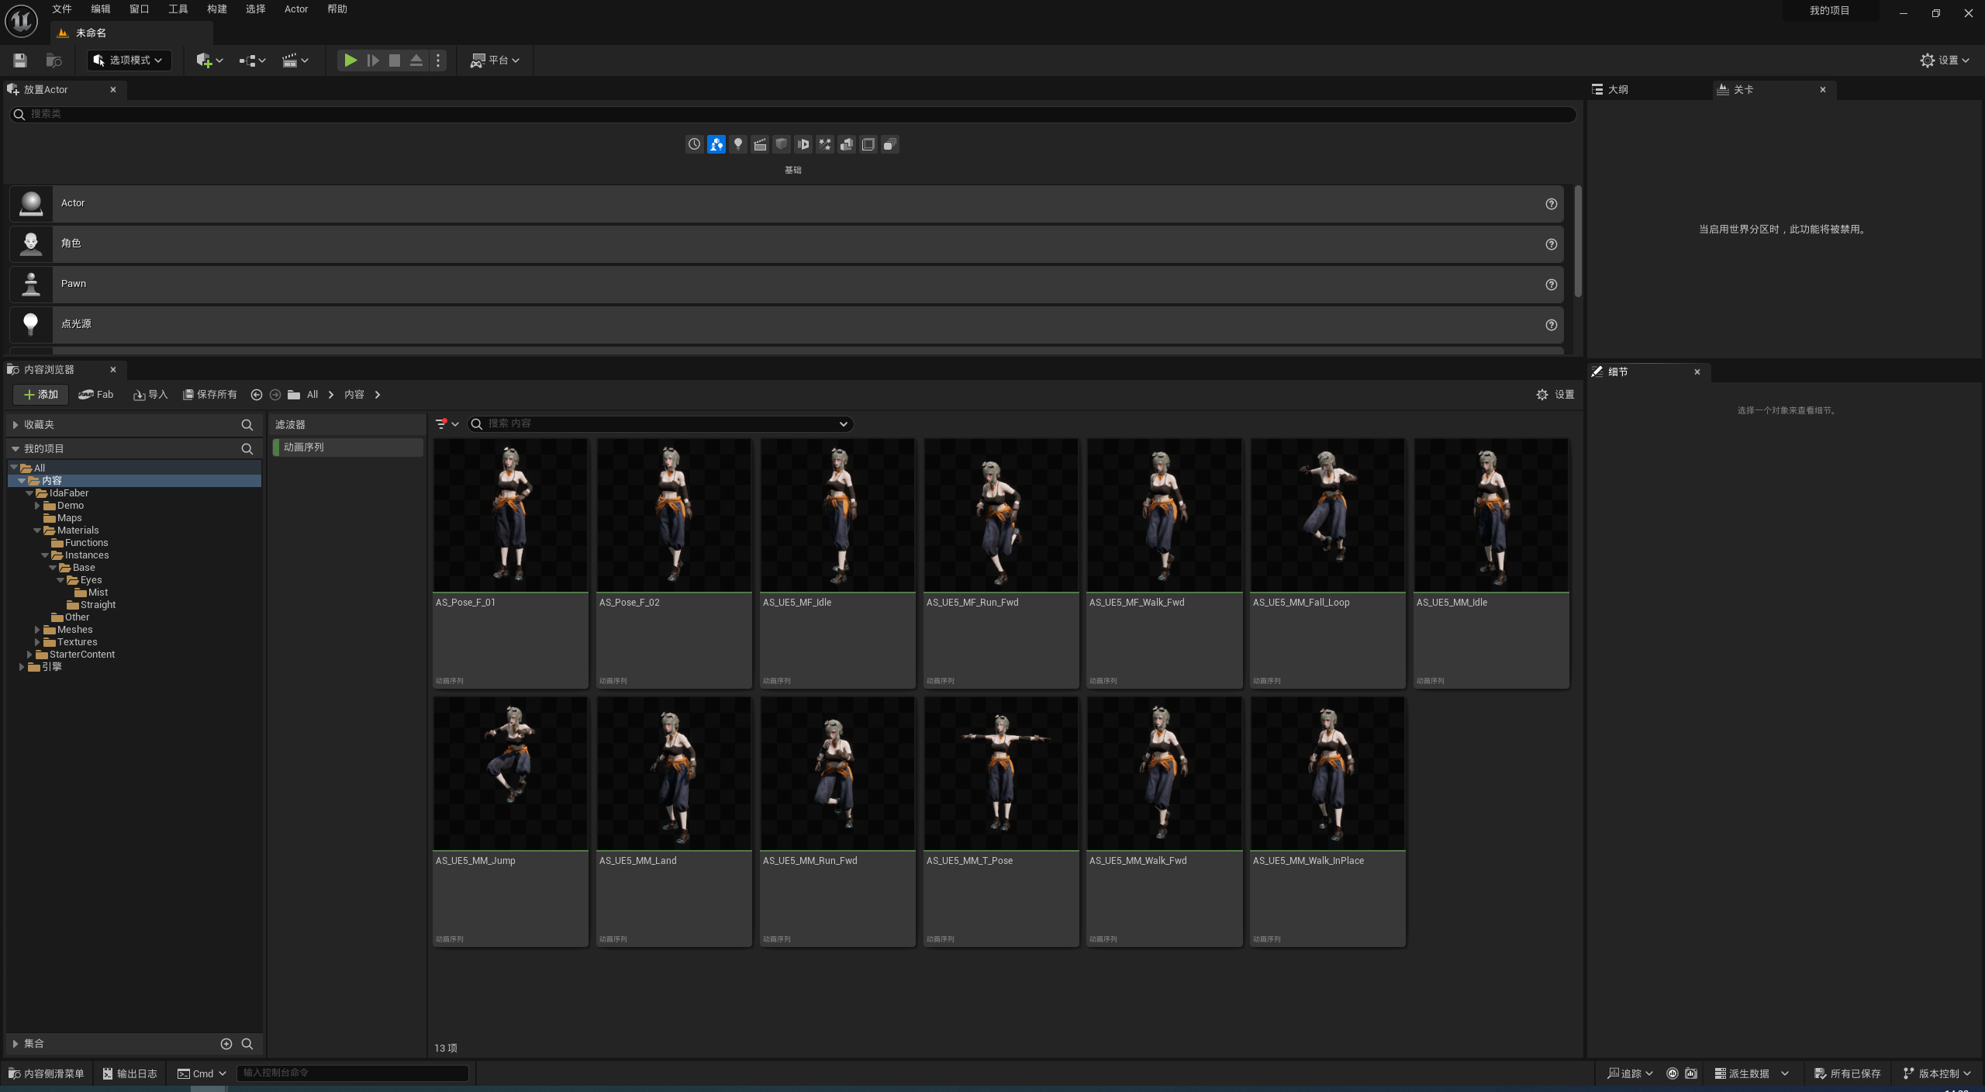Click the green Play button
This screenshot has width=1985, height=1092.
coord(350,60)
